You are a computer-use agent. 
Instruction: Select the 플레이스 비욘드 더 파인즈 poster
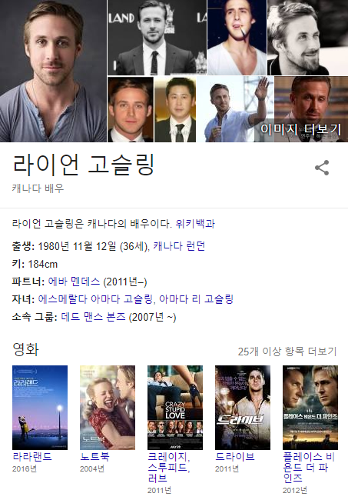tap(310, 408)
